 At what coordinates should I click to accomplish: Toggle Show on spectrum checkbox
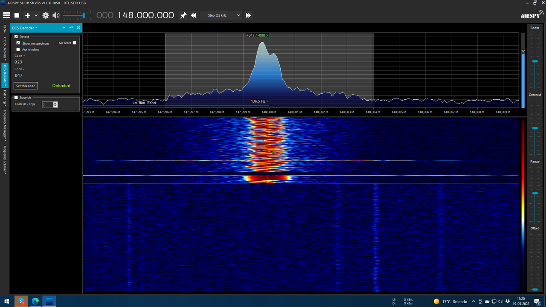tap(18, 43)
